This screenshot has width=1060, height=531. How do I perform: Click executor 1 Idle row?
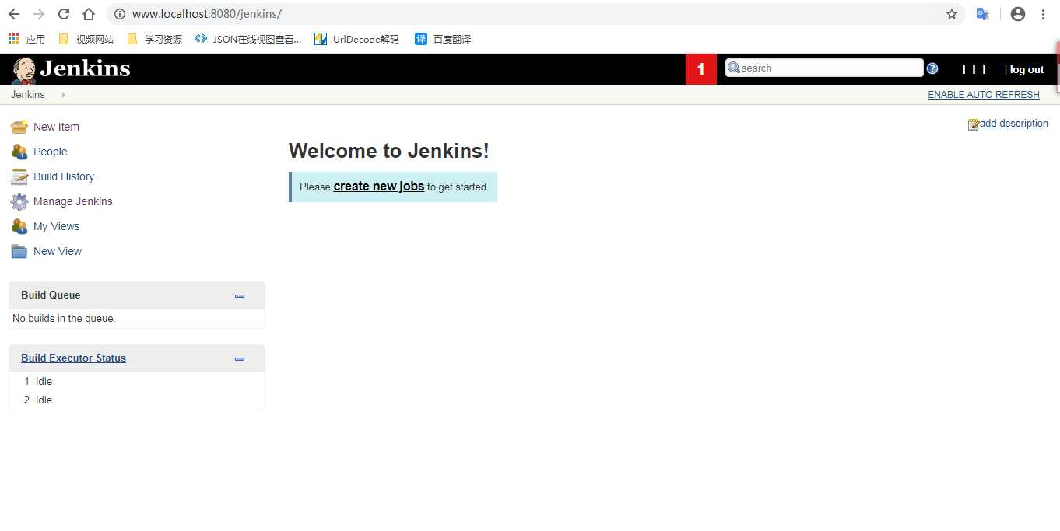[x=136, y=382]
